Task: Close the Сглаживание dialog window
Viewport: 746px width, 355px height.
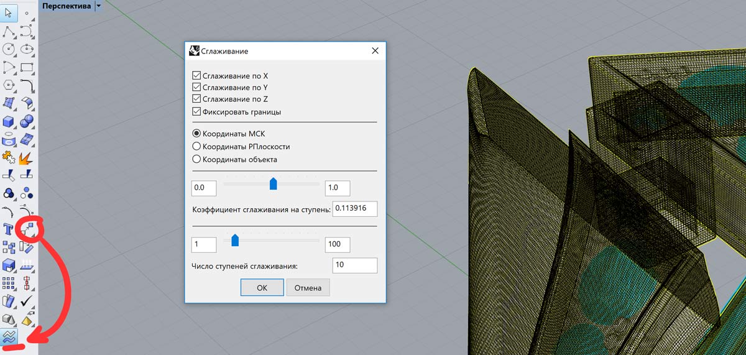Action: click(375, 51)
